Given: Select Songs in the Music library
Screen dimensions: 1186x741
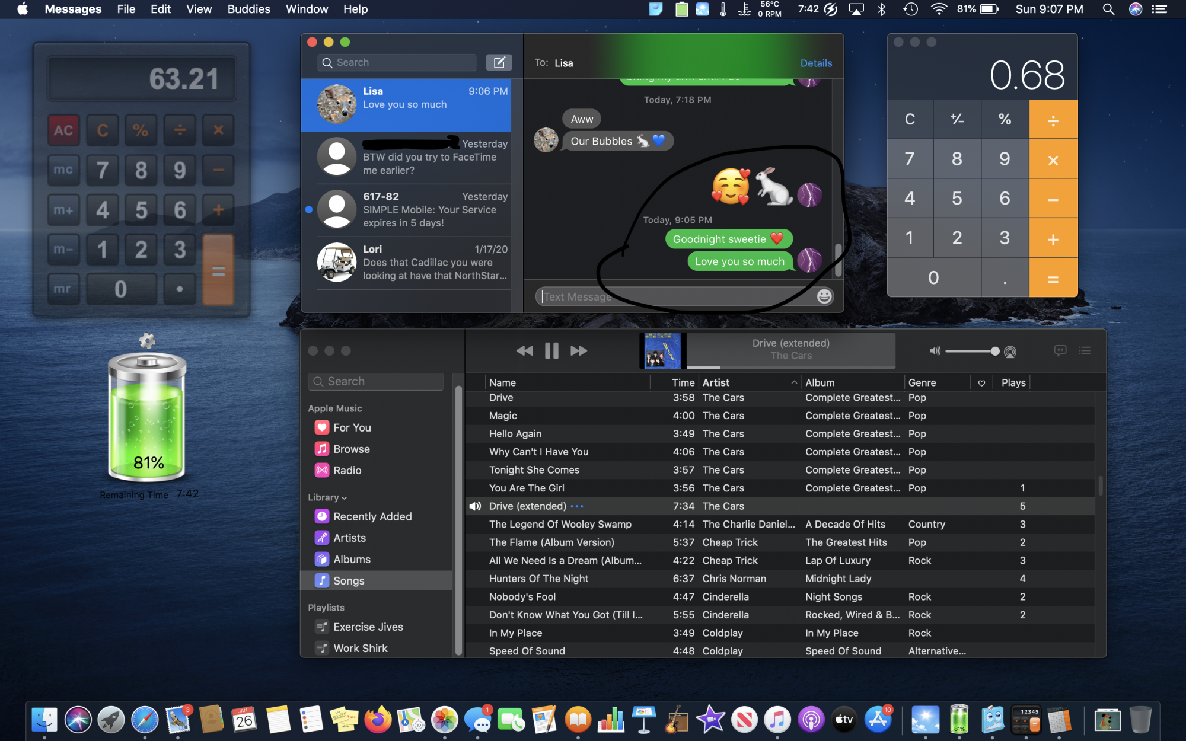Looking at the screenshot, I should pyautogui.click(x=377, y=580).
